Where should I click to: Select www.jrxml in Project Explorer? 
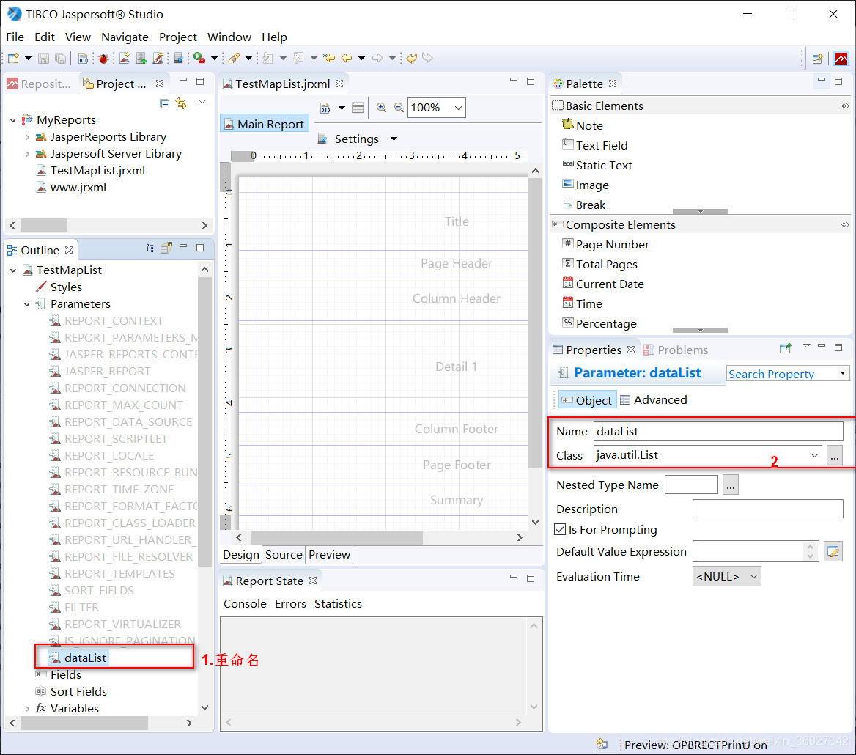(x=71, y=188)
